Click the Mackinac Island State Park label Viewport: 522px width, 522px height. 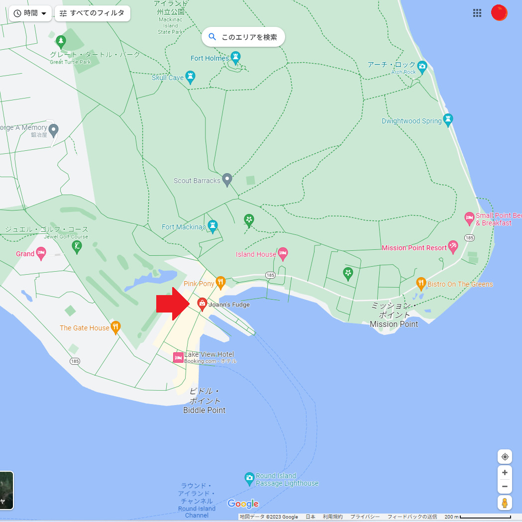point(171,17)
